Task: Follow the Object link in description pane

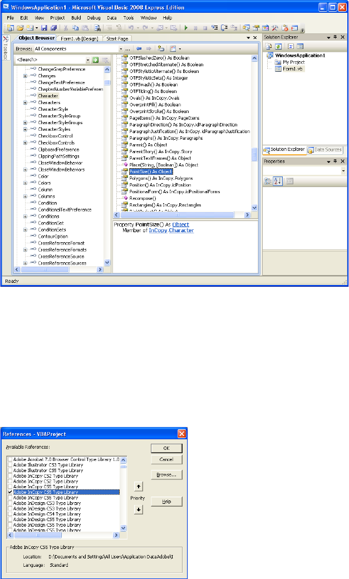Action: pyautogui.click(x=180, y=224)
